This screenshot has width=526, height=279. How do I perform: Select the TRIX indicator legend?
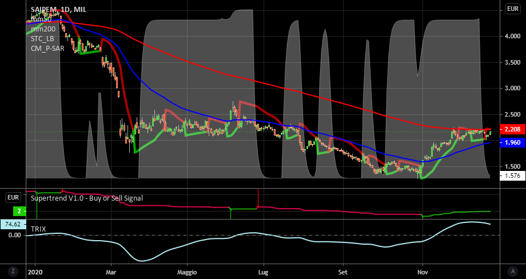[38, 229]
